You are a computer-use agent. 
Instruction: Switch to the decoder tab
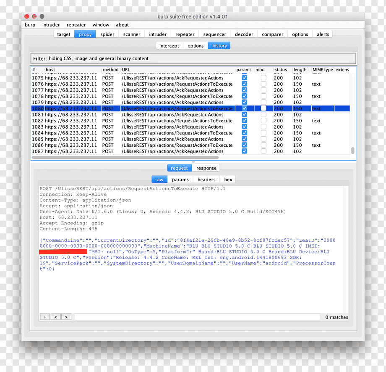coord(244,34)
